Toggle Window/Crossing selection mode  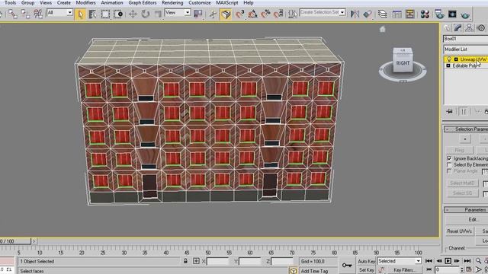pyautogui.click(x=117, y=14)
